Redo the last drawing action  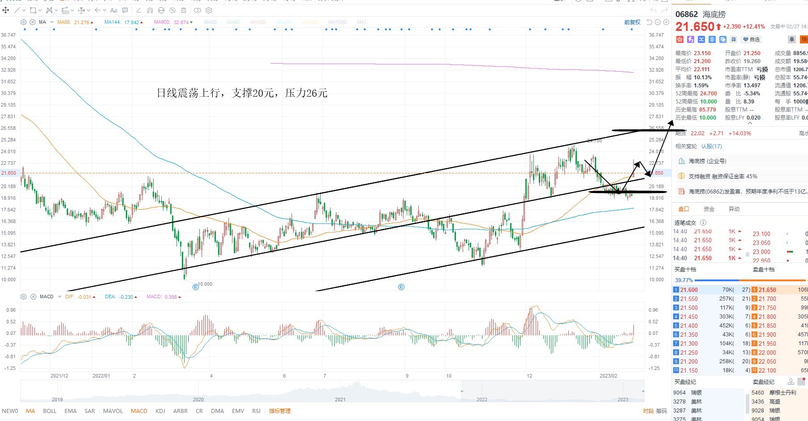(665, 10)
